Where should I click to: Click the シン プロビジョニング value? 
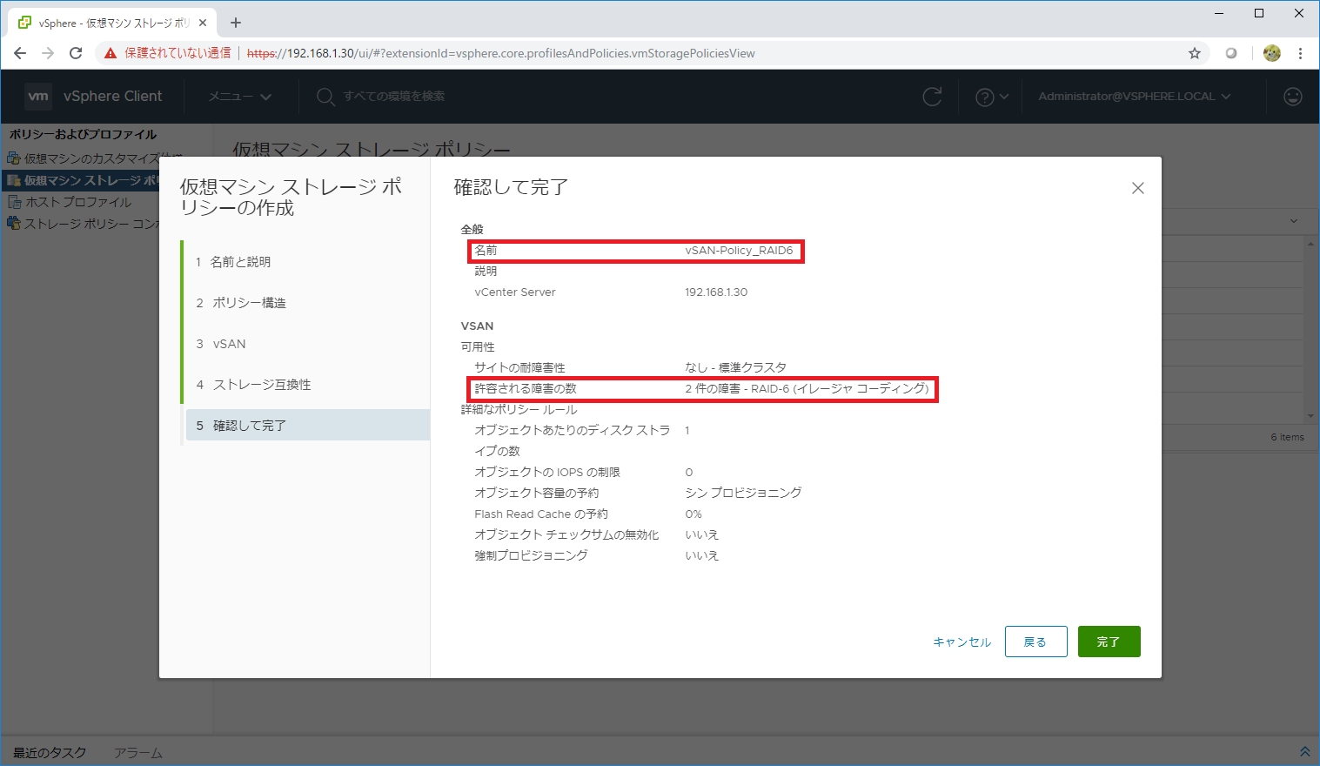pos(743,493)
